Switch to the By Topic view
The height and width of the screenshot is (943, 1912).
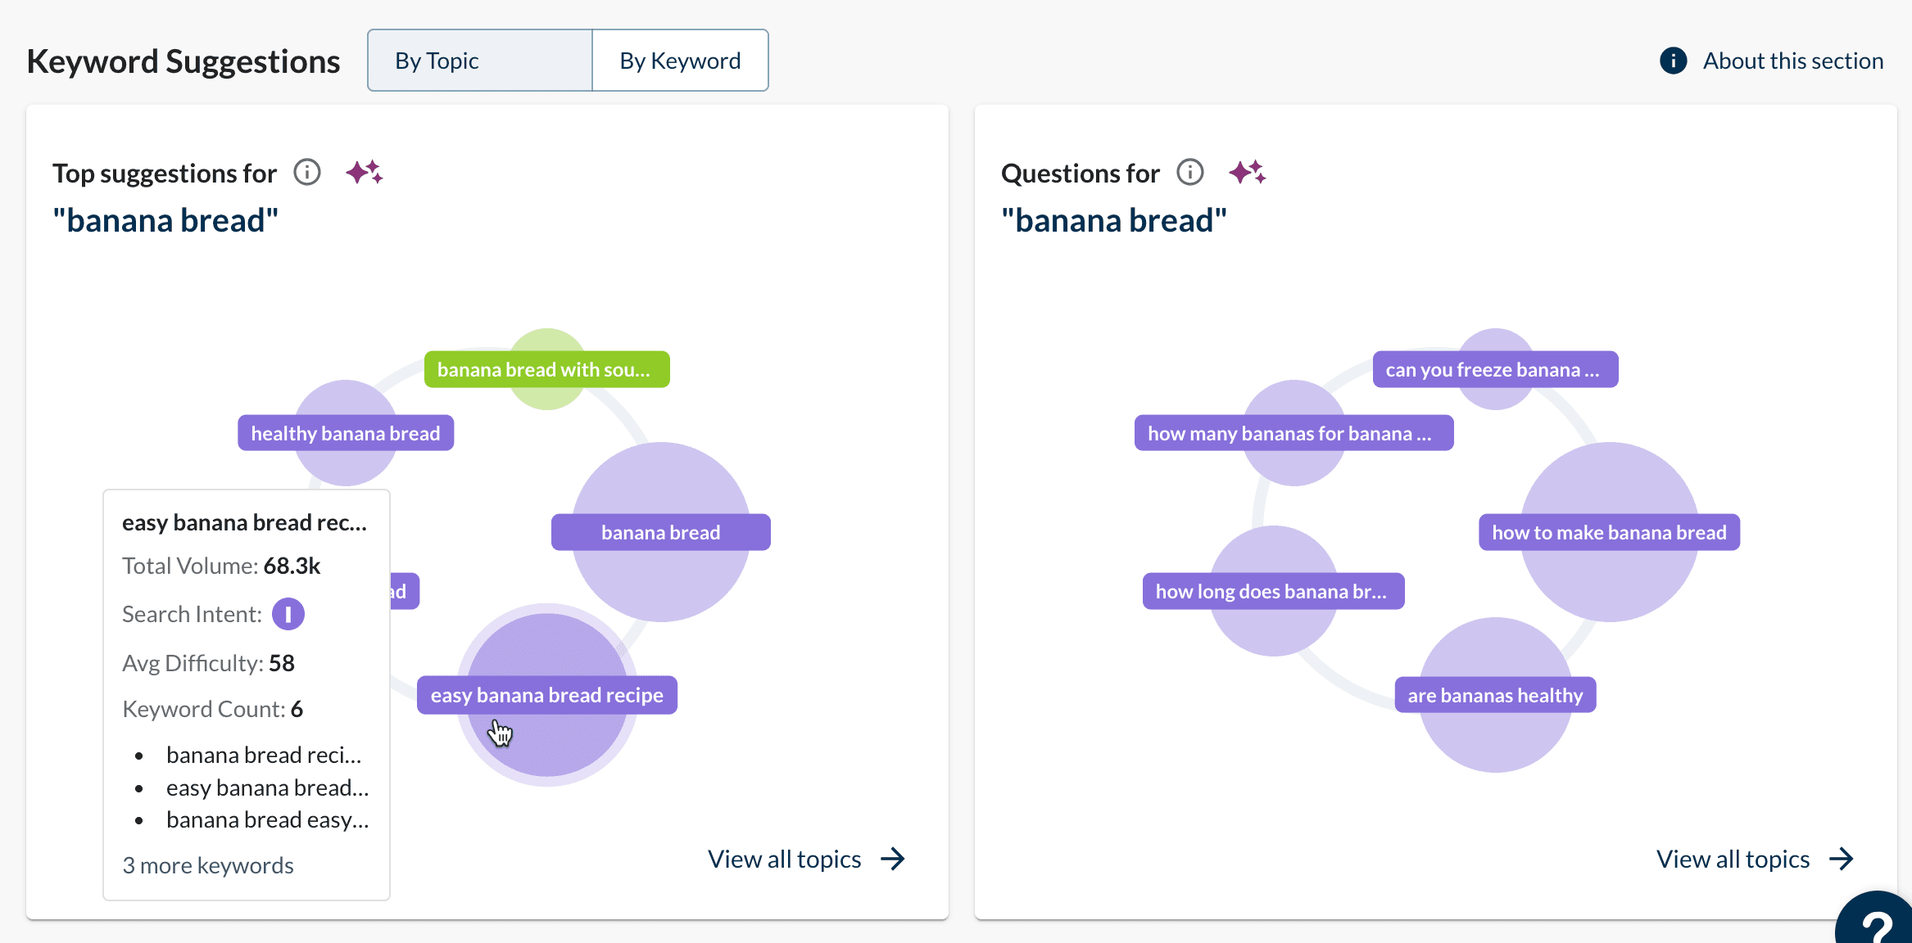click(x=480, y=61)
